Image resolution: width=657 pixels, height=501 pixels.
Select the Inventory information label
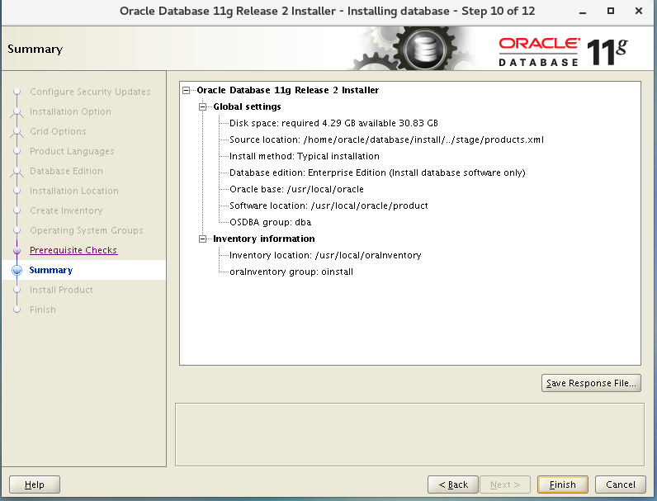pos(263,239)
